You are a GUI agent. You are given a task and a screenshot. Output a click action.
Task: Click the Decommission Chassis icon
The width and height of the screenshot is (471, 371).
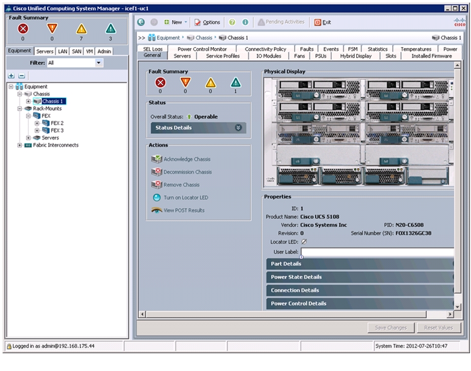coord(156,172)
